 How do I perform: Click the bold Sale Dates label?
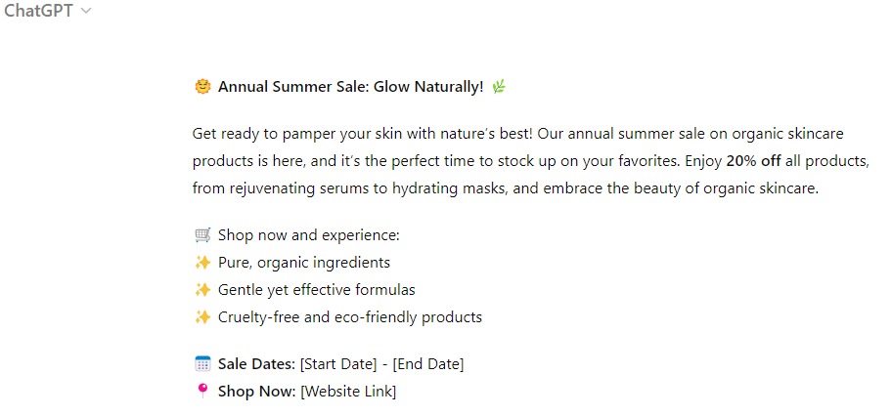click(x=256, y=363)
